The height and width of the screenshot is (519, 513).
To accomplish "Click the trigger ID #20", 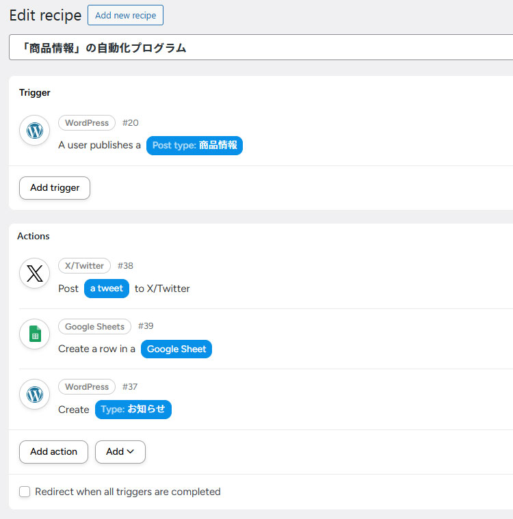I will pyautogui.click(x=131, y=123).
